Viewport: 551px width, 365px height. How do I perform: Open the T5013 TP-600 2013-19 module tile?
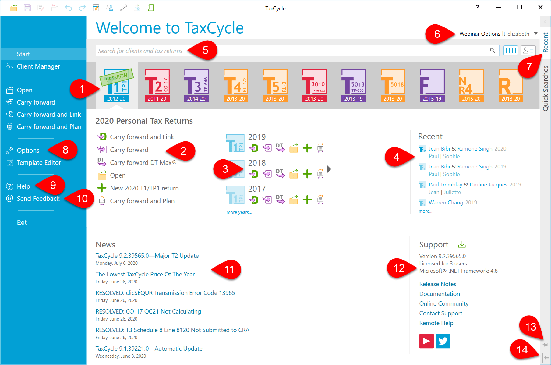point(353,86)
